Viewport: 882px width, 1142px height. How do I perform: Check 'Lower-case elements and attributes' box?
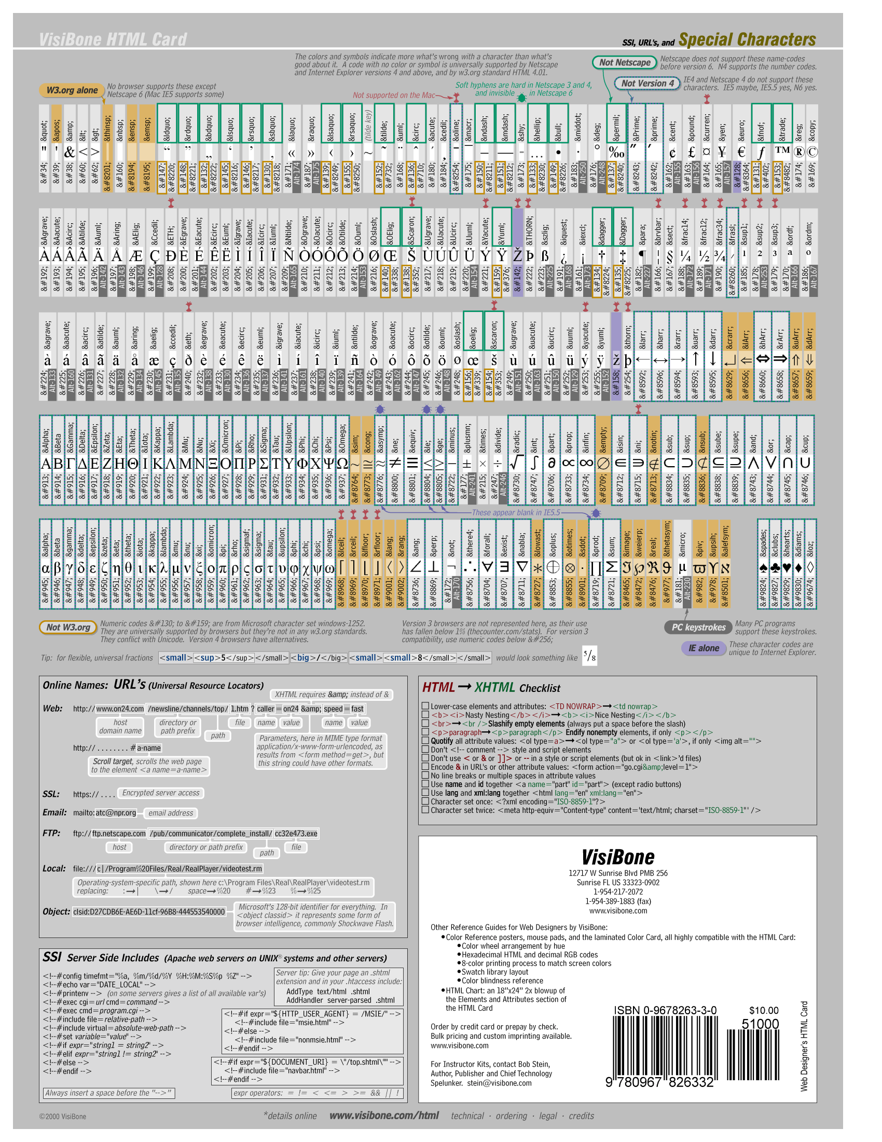[425, 706]
